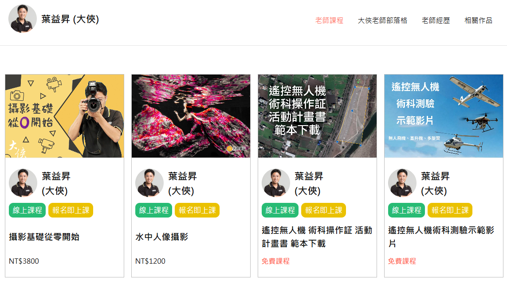Screen dimensions: 507x281
Task: Open the 攝影基礎從零開始 course title
Action: tap(44, 237)
